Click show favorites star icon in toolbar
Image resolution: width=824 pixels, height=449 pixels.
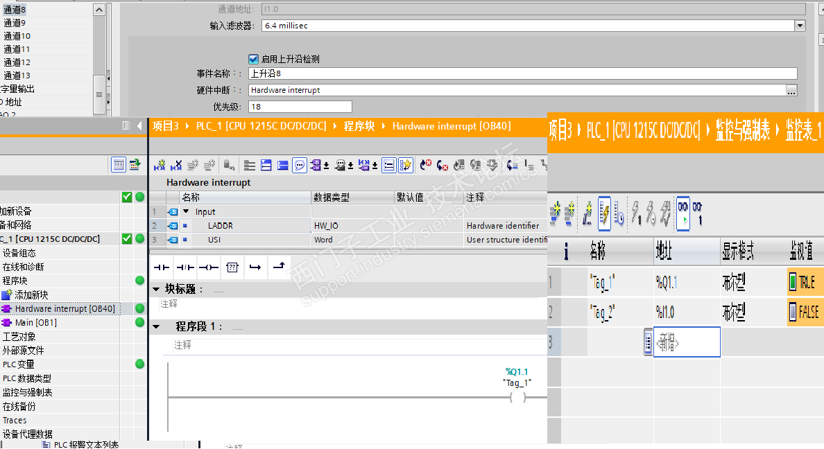point(405,166)
